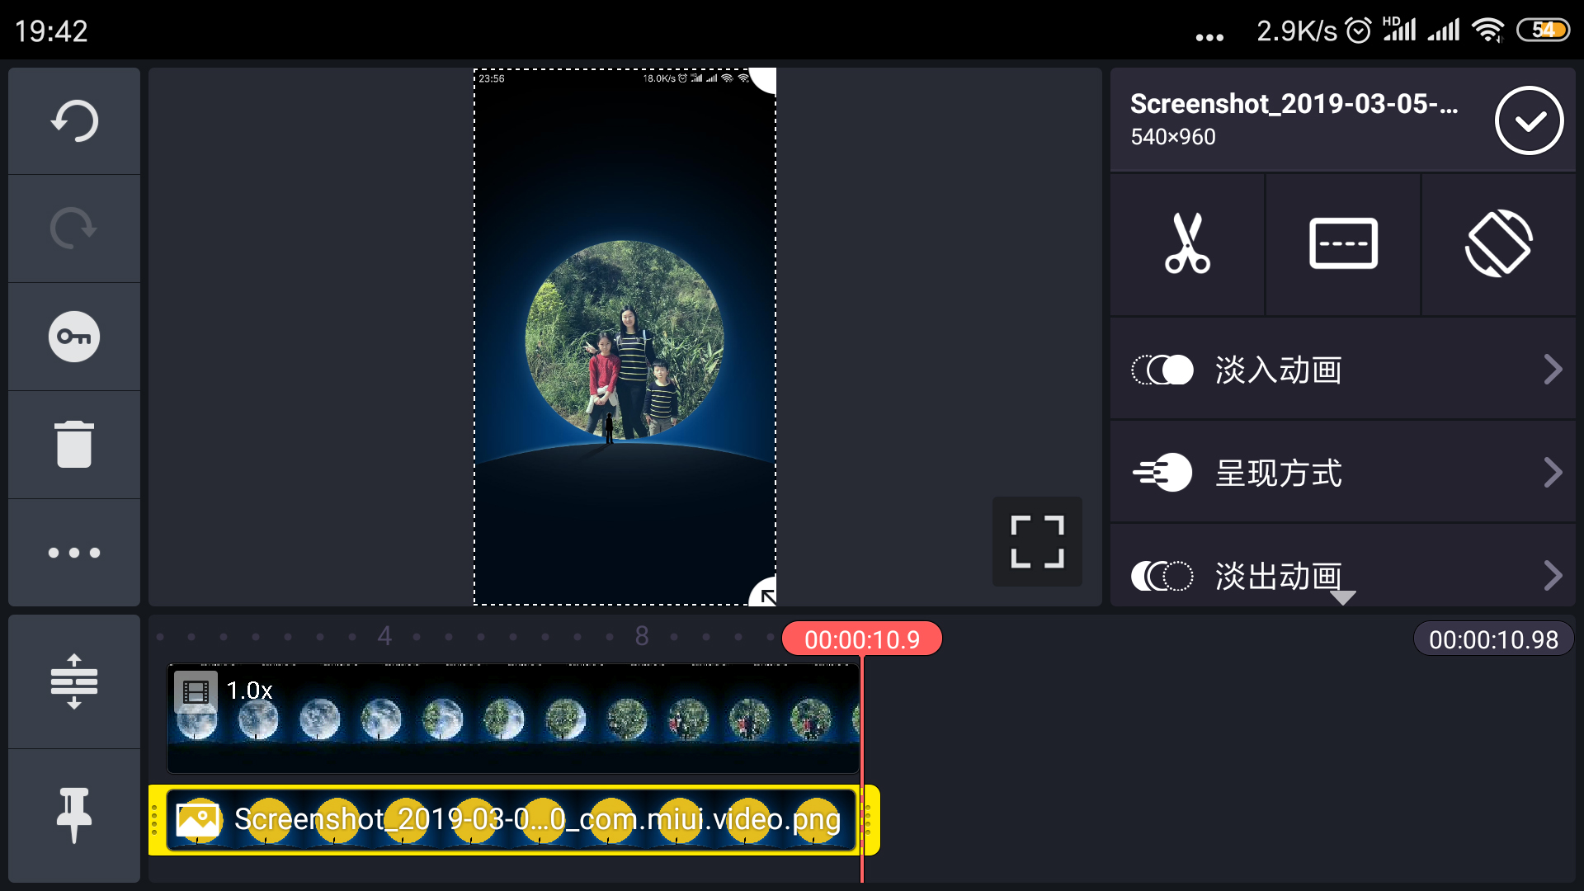The width and height of the screenshot is (1584, 891).
Task: Select Screenshot png layer in timeline
Action: click(511, 819)
